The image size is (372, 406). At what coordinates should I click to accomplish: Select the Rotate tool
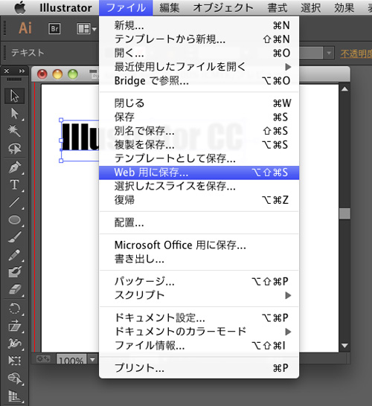[x=14, y=309]
